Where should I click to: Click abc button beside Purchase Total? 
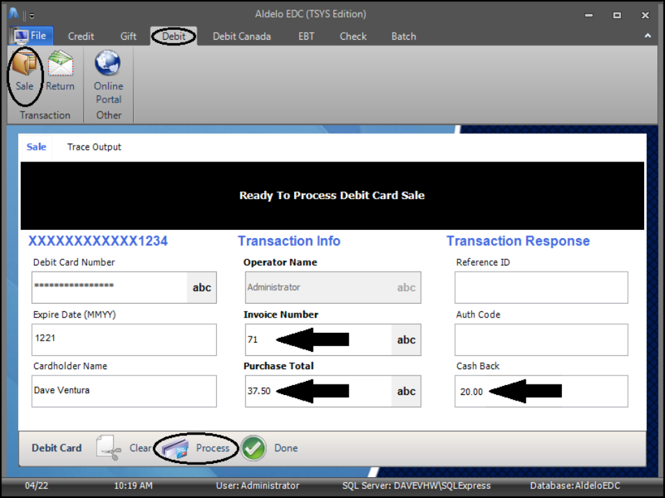[406, 391]
